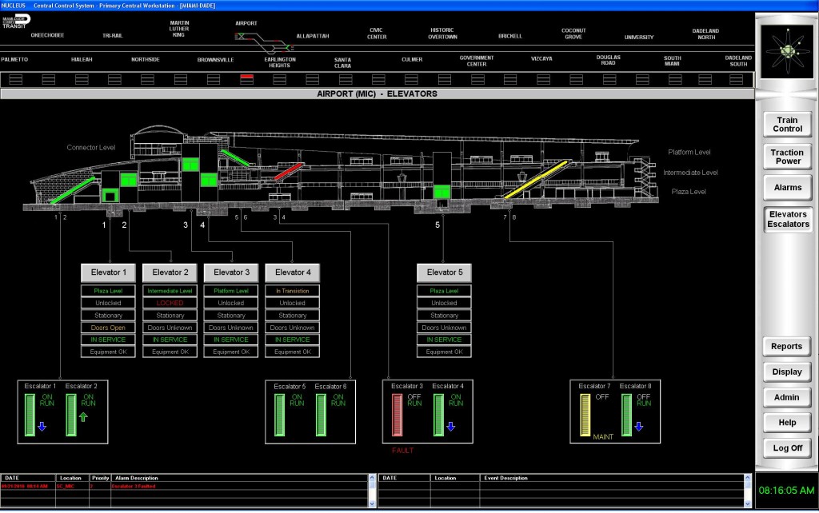This screenshot has width=819, height=513.
Task: Toggle Elevator 2 LOCKED status field
Action: coord(170,304)
